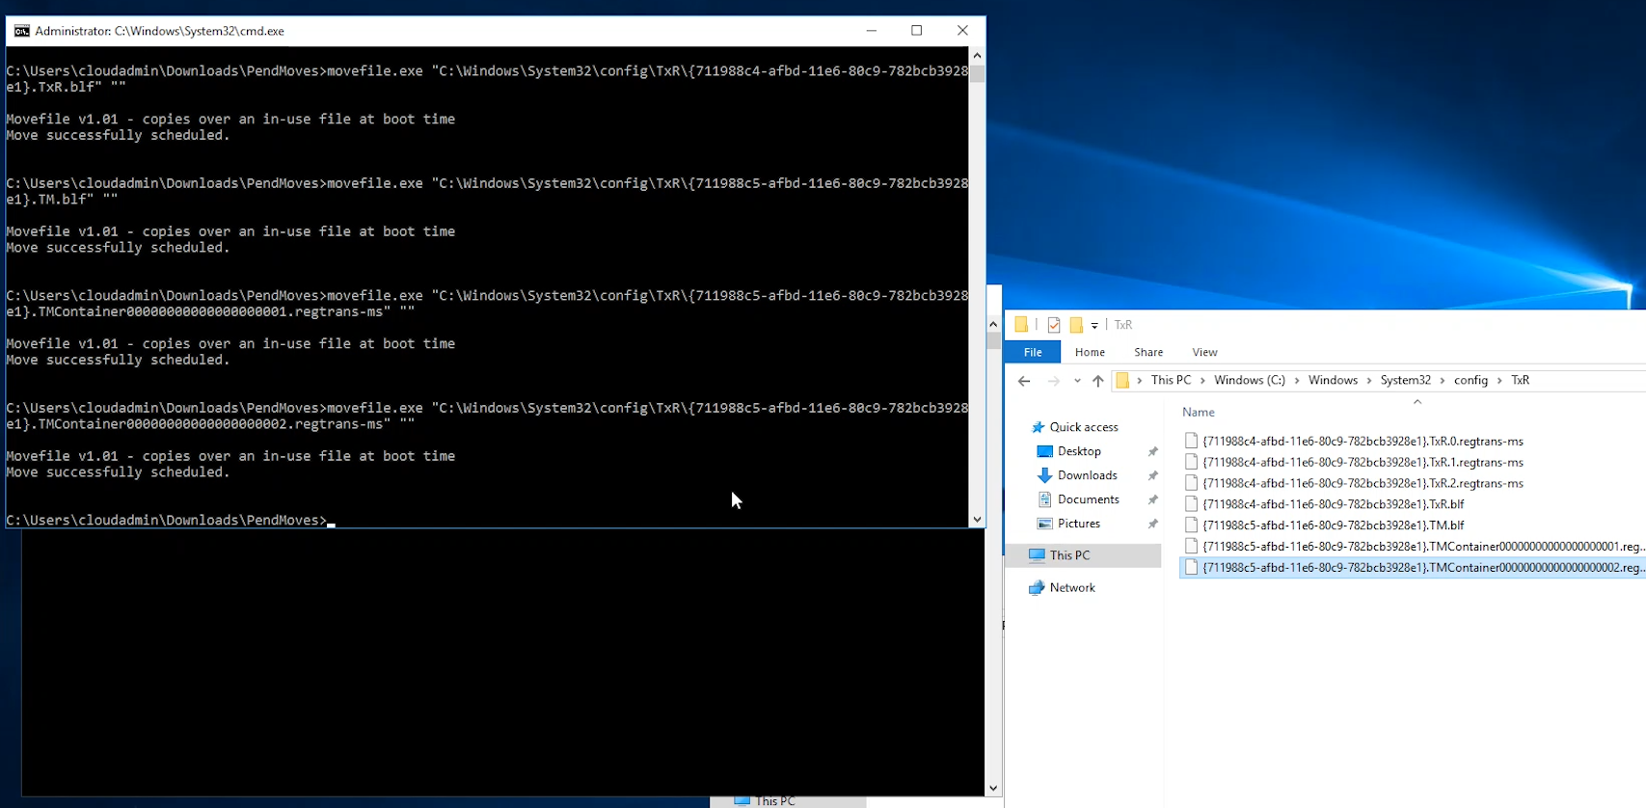Select This PC in the navigation pane
Viewport: 1646px width, 808px height.
point(1069,555)
